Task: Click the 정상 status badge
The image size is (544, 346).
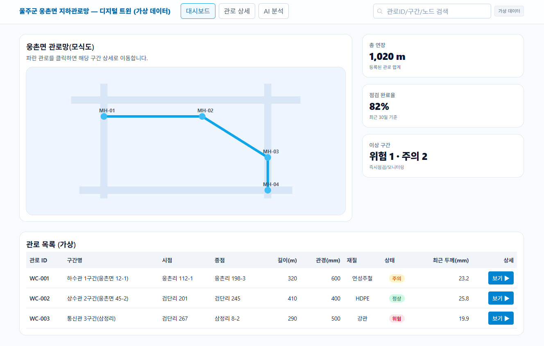Action: coord(397,298)
